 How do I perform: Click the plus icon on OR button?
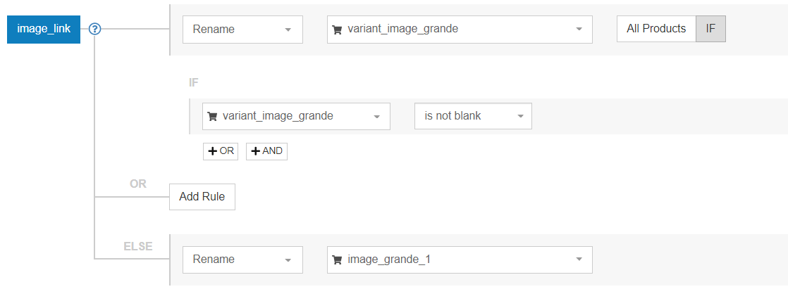point(212,151)
